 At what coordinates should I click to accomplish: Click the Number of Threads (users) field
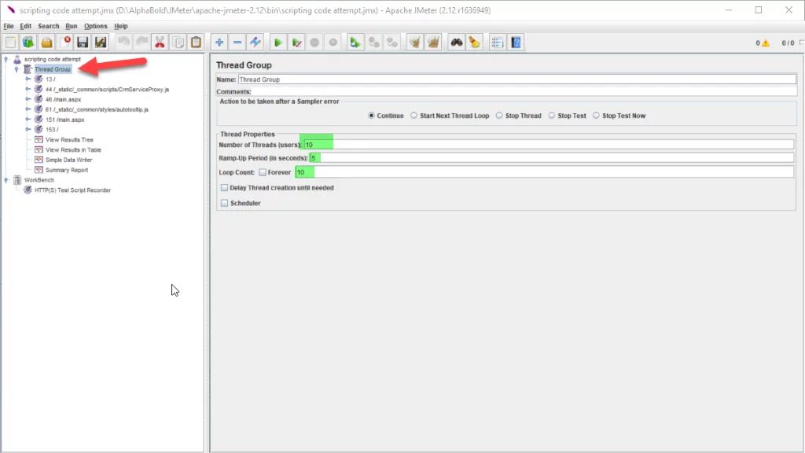548,145
